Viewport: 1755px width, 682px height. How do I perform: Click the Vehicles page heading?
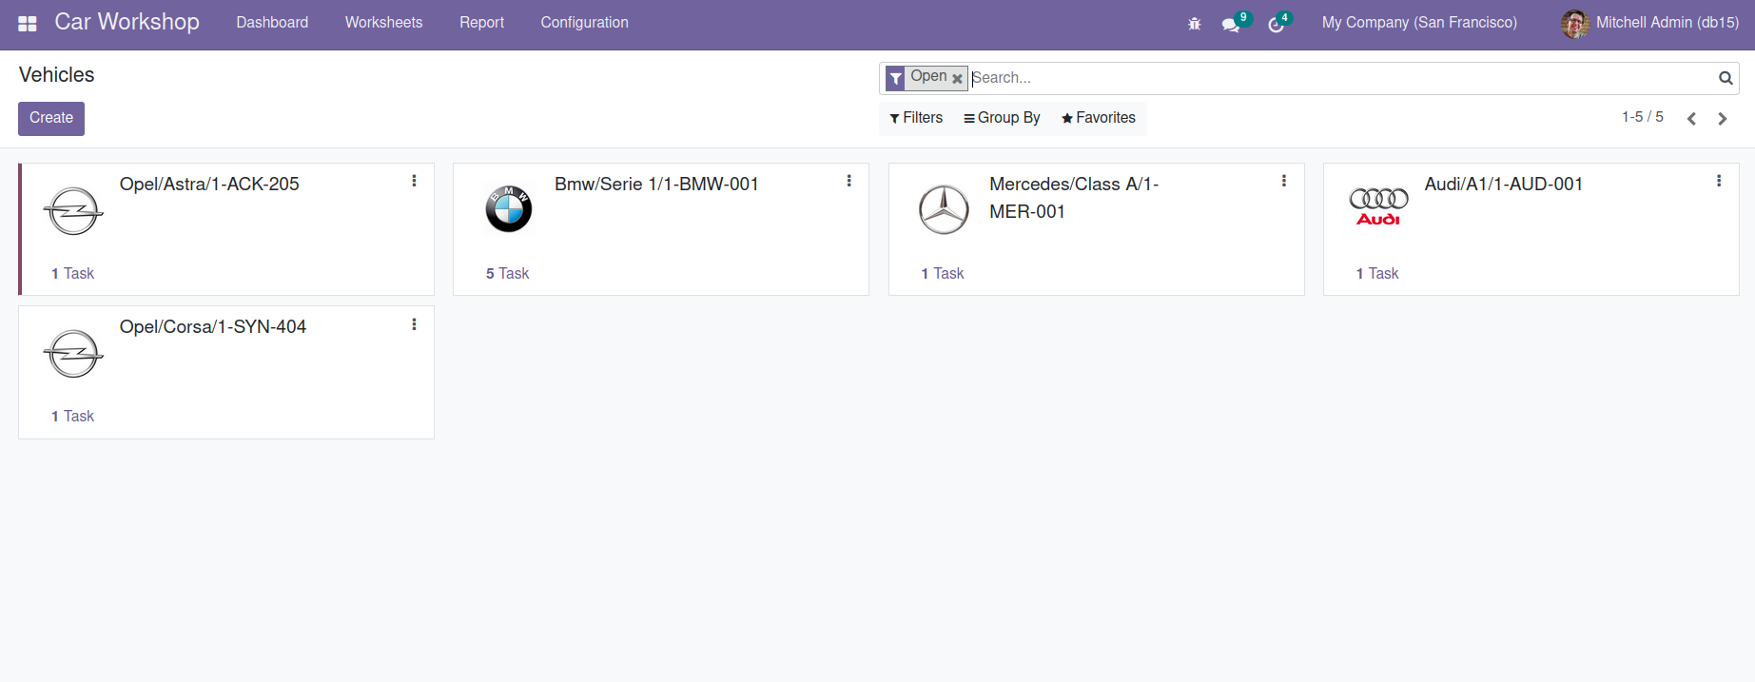[x=57, y=75]
